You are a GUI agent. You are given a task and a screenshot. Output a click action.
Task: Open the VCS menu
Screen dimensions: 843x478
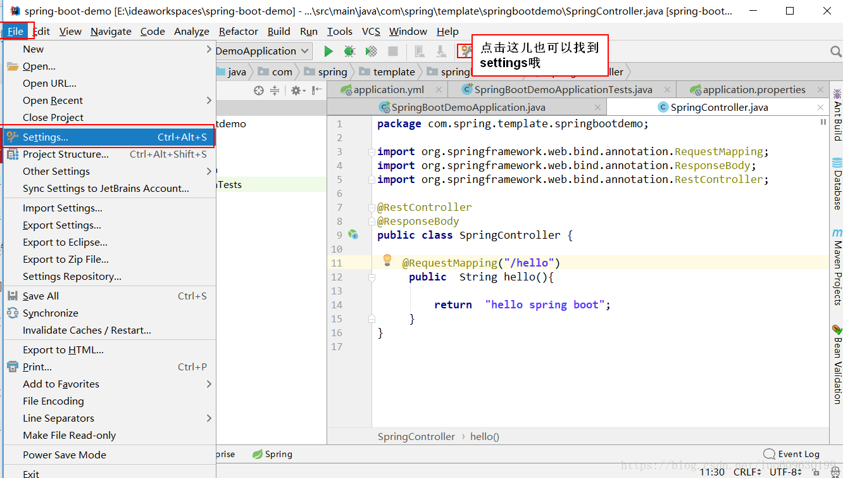point(371,31)
